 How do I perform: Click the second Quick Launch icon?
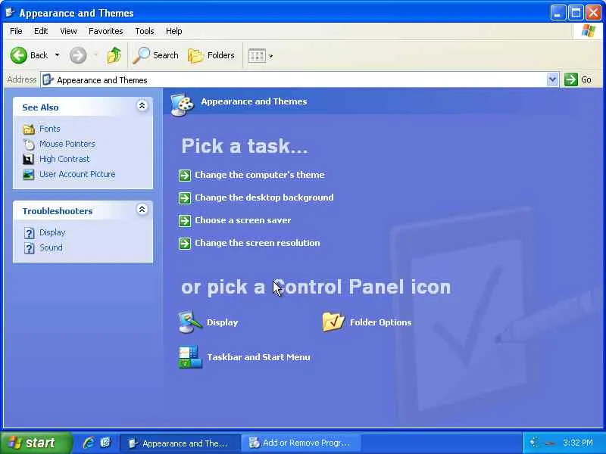pos(105,443)
